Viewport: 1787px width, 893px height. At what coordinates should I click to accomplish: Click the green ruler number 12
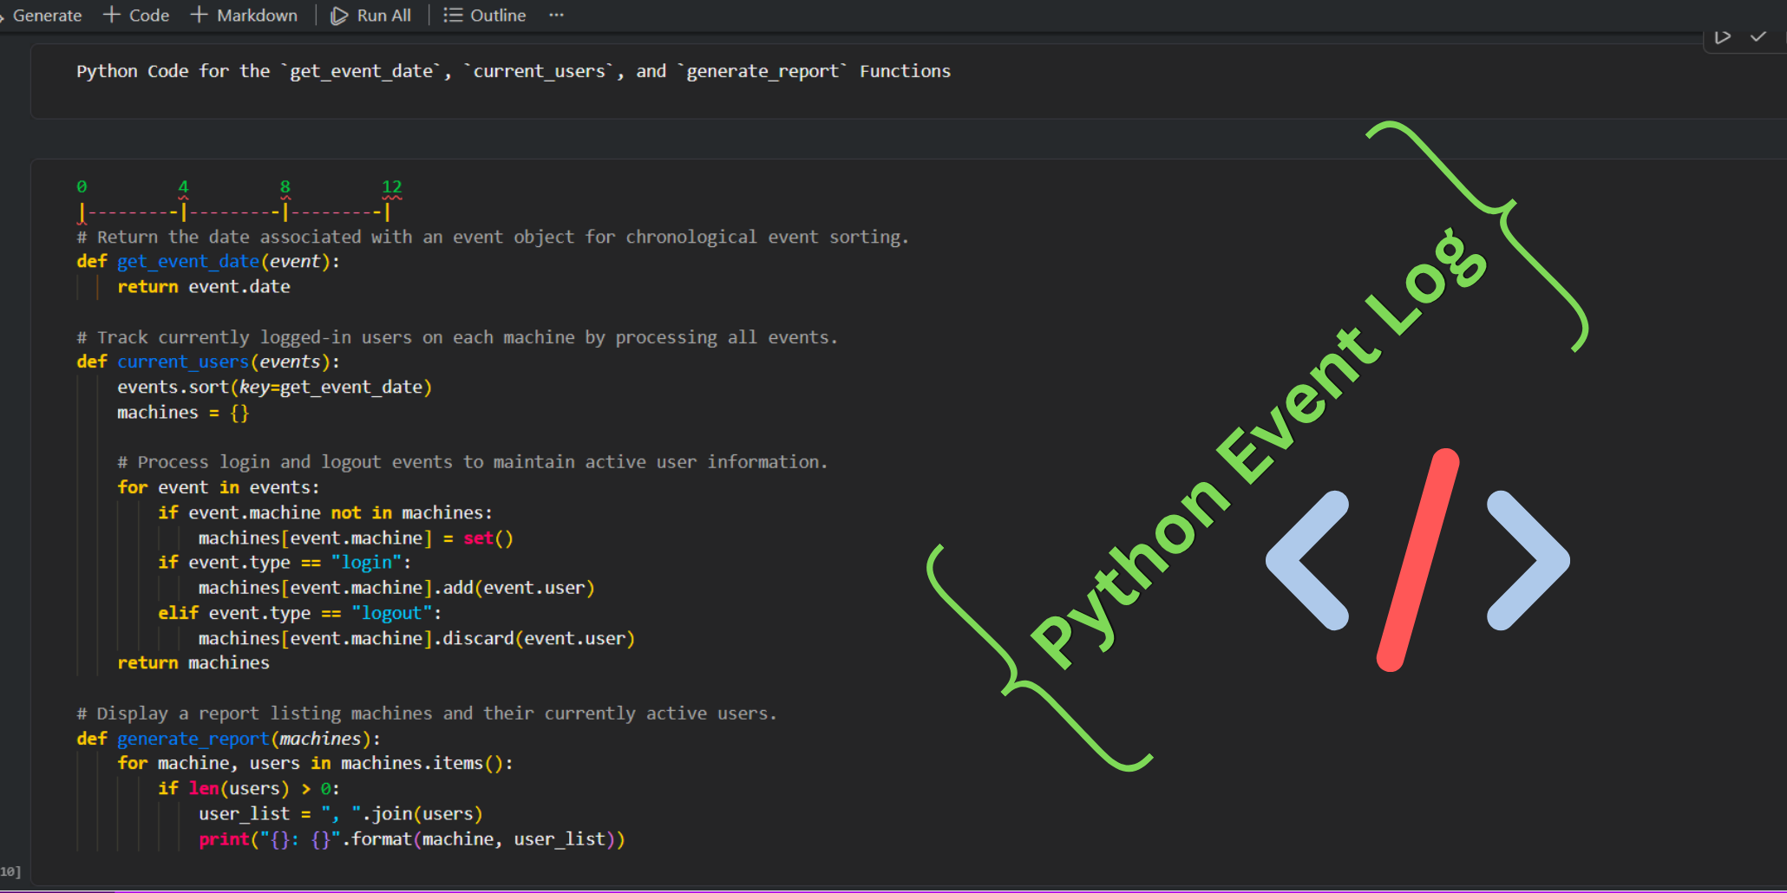click(392, 186)
